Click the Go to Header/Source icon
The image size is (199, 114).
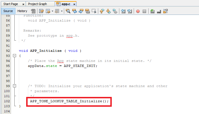point(166,11)
